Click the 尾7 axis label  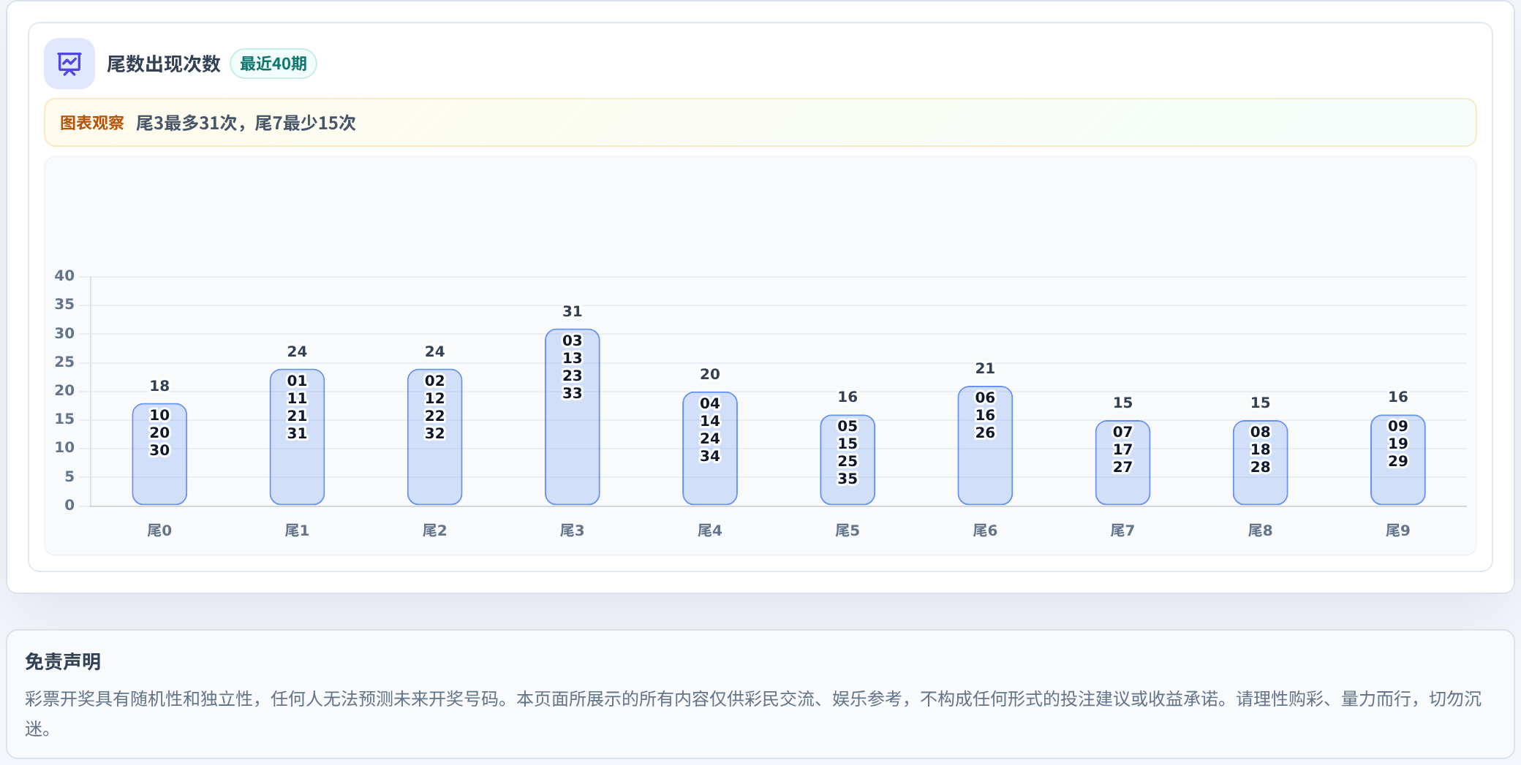coord(1122,530)
